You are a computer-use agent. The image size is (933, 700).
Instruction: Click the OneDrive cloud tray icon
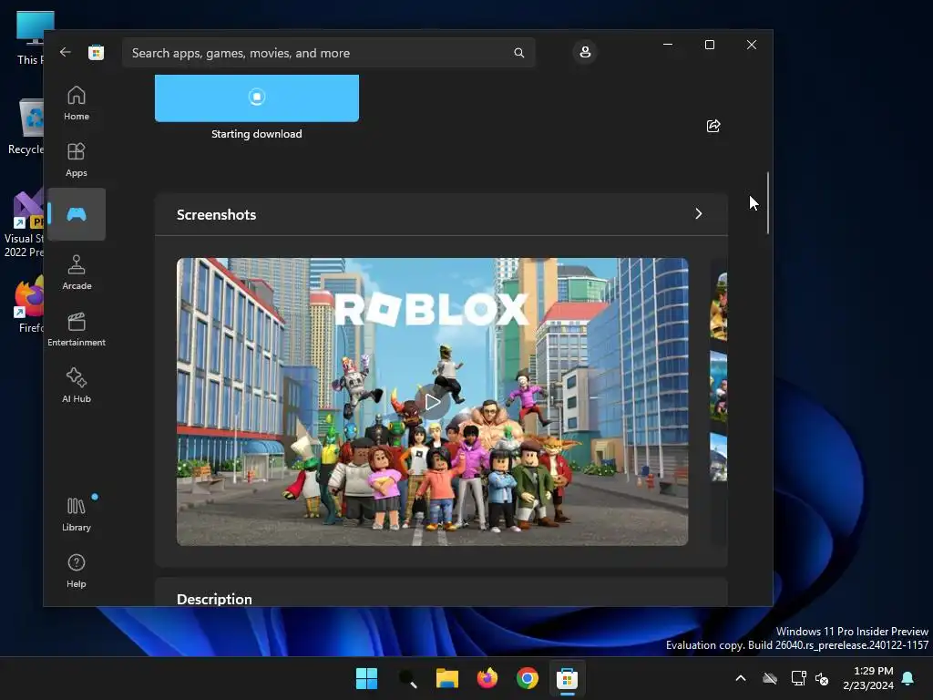coord(770,678)
